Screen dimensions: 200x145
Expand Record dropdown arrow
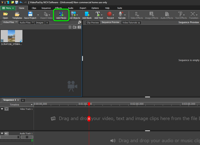point(113,15)
